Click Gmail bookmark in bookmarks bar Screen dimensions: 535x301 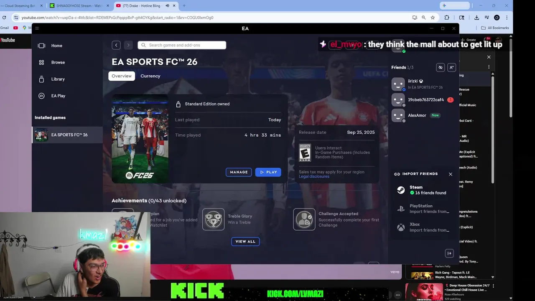[4, 28]
